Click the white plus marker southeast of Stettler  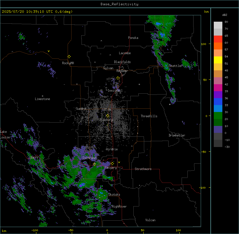pyautogui.click(x=170, y=104)
